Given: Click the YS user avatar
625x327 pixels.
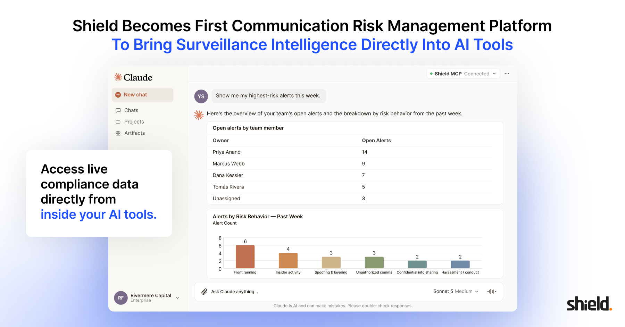Looking at the screenshot, I should (x=201, y=97).
